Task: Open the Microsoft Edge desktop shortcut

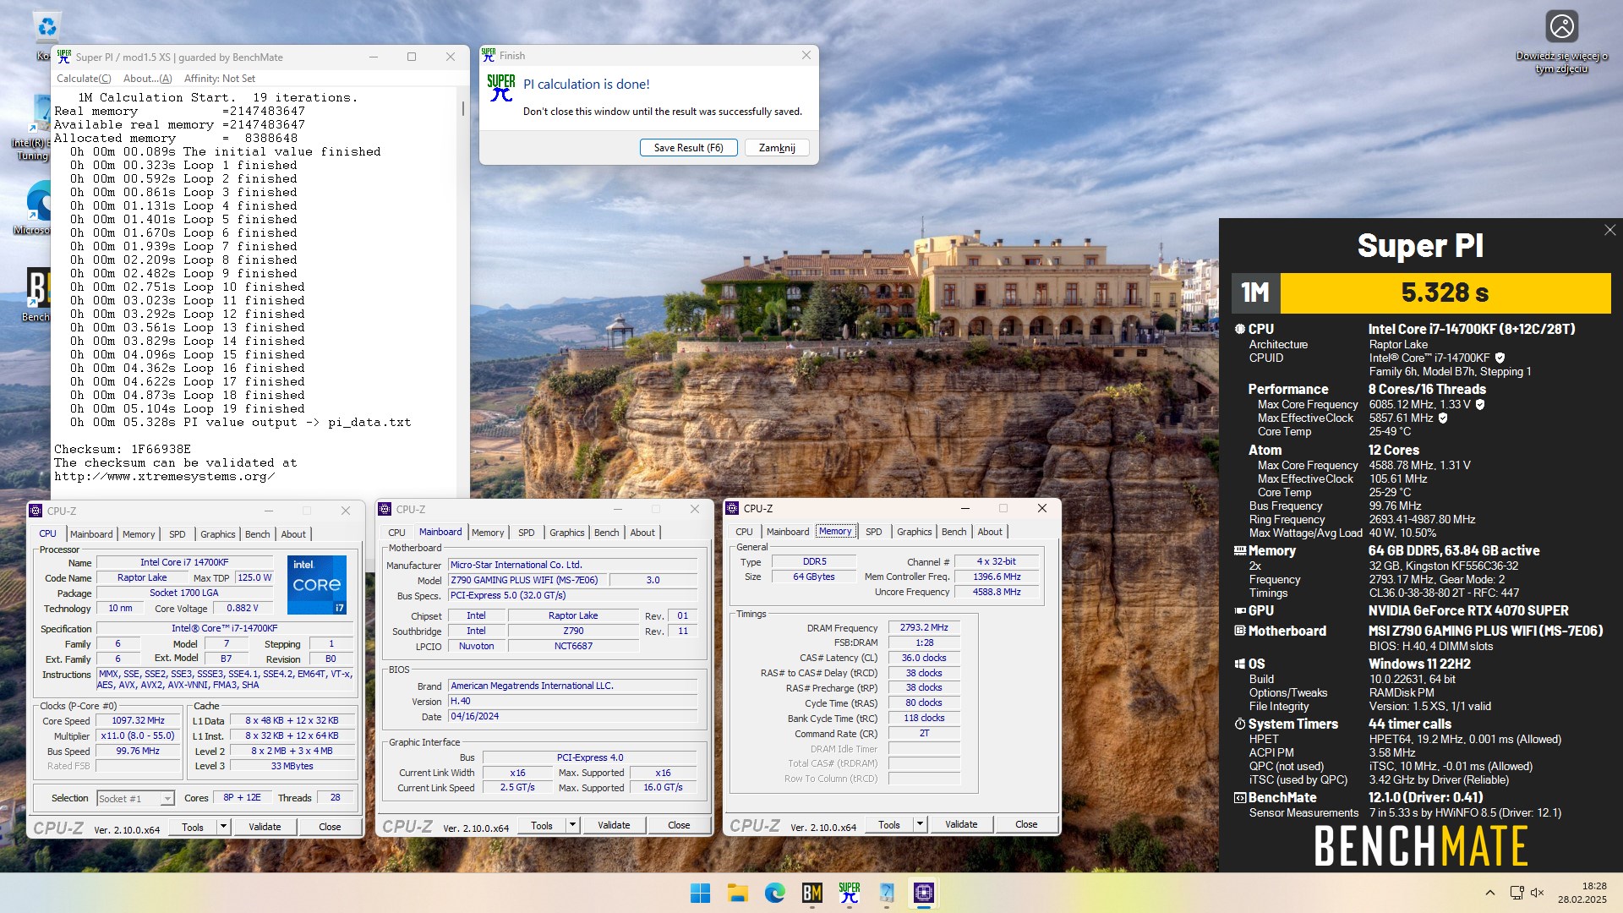Action: point(39,201)
